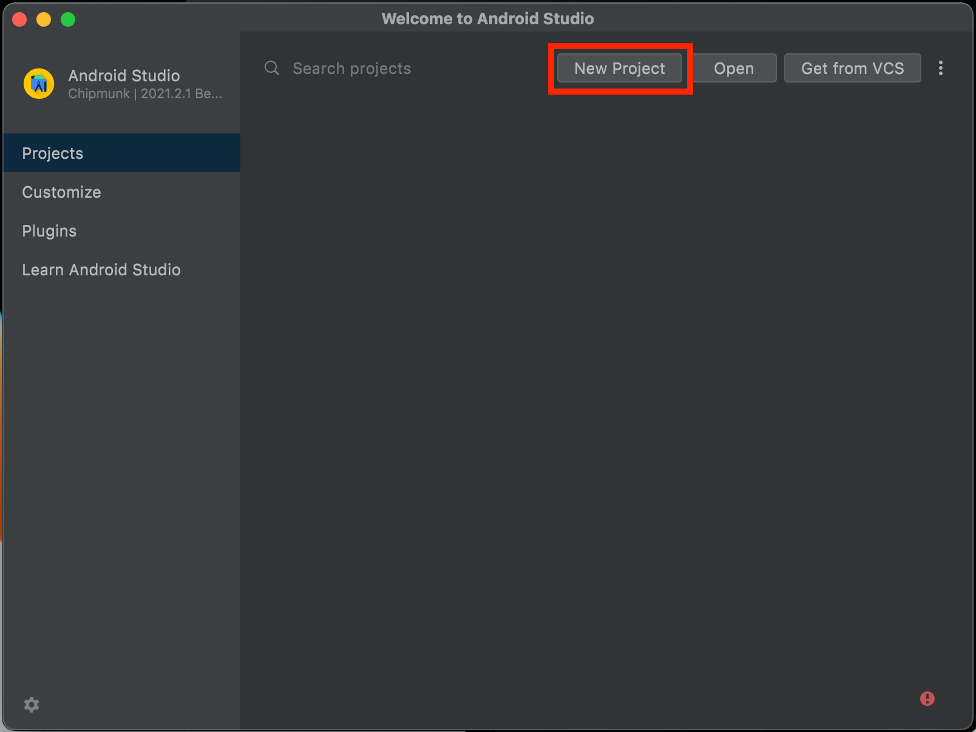Image resolution: width=976 pixels, height=732 pixels.
Task: Click Get from VCS button
Action: 852,68
